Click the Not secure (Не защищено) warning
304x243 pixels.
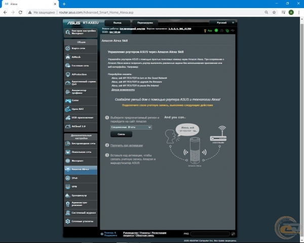coord(42,12)
